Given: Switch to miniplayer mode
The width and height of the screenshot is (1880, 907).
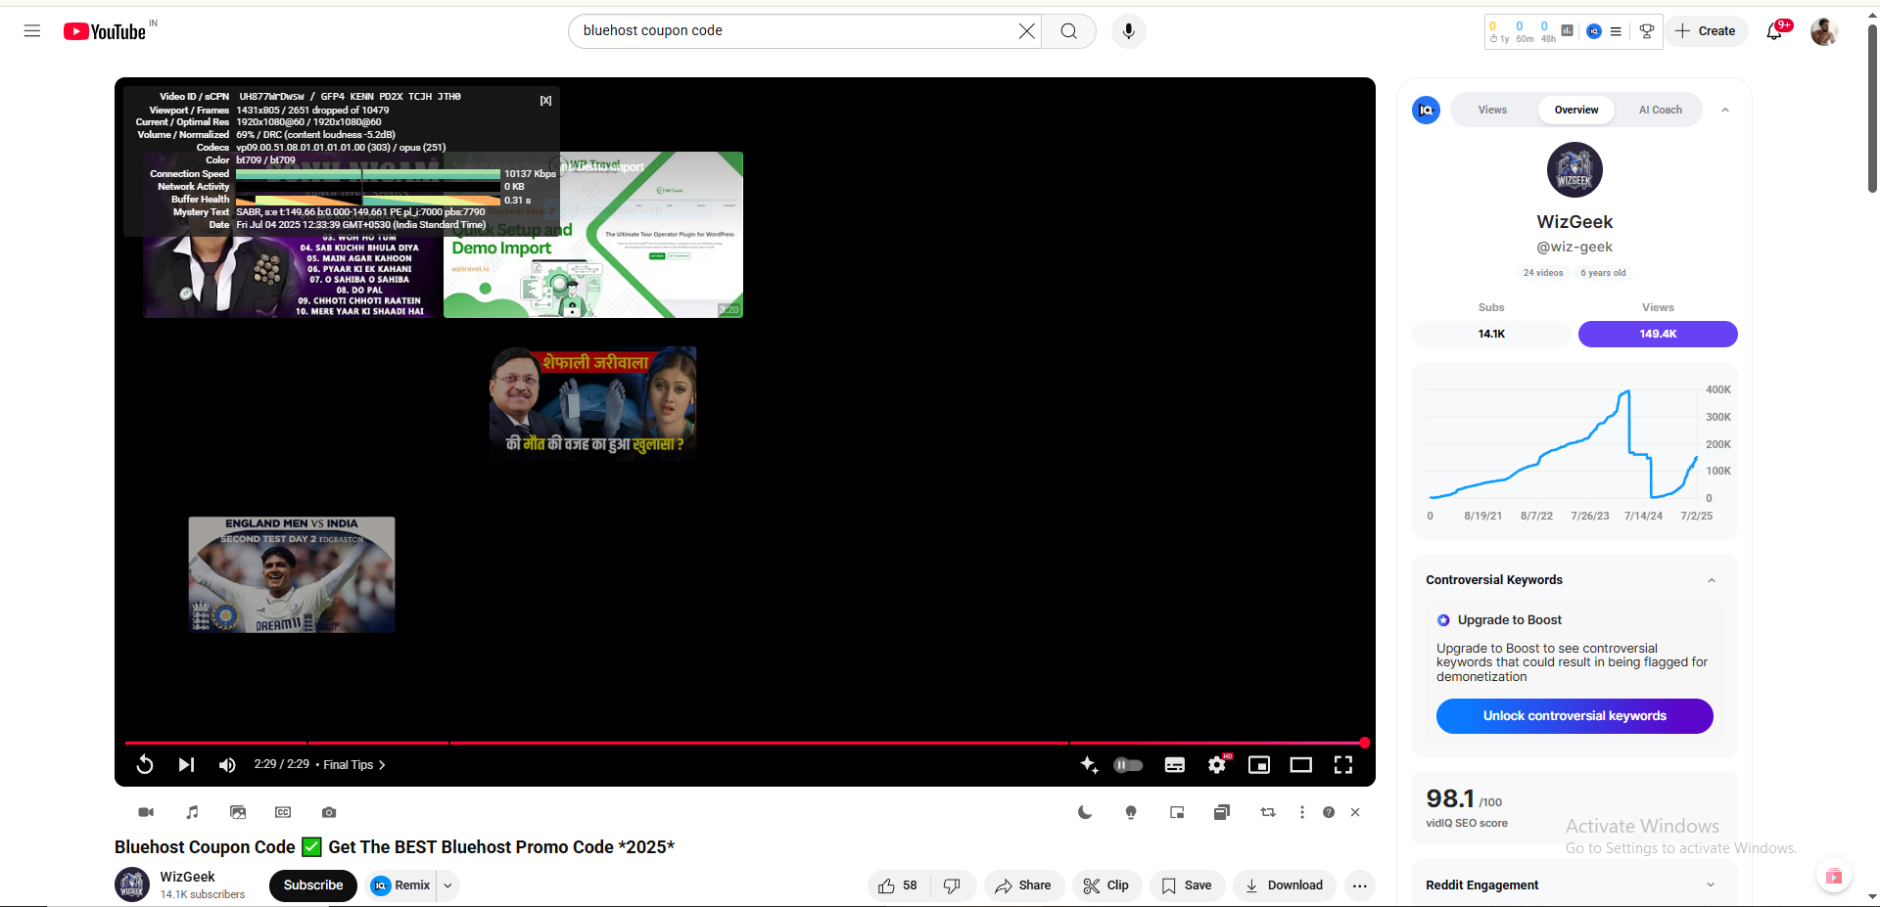Looking at the screenshot, I should pyautogui.click(x=1259, y=765).
